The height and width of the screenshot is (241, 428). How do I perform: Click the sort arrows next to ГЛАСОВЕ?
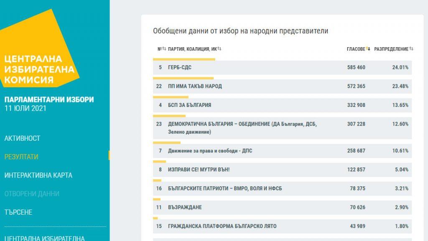pos(368,49)
